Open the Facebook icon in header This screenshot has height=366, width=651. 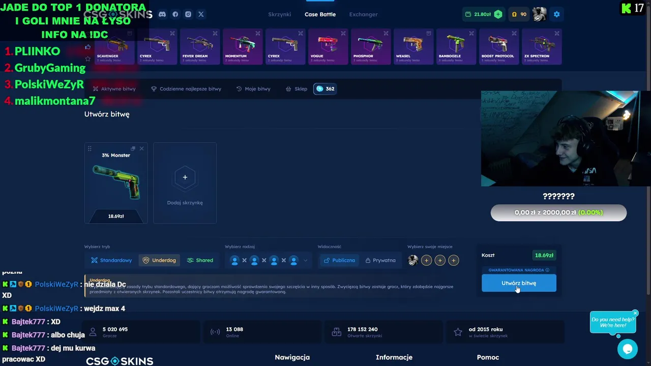tap(175, 14)
